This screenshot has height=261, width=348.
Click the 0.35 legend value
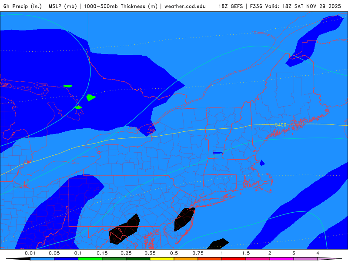click(x=150, y=253)
